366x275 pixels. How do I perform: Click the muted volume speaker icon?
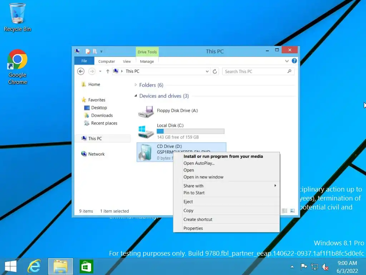coord(325,266)
